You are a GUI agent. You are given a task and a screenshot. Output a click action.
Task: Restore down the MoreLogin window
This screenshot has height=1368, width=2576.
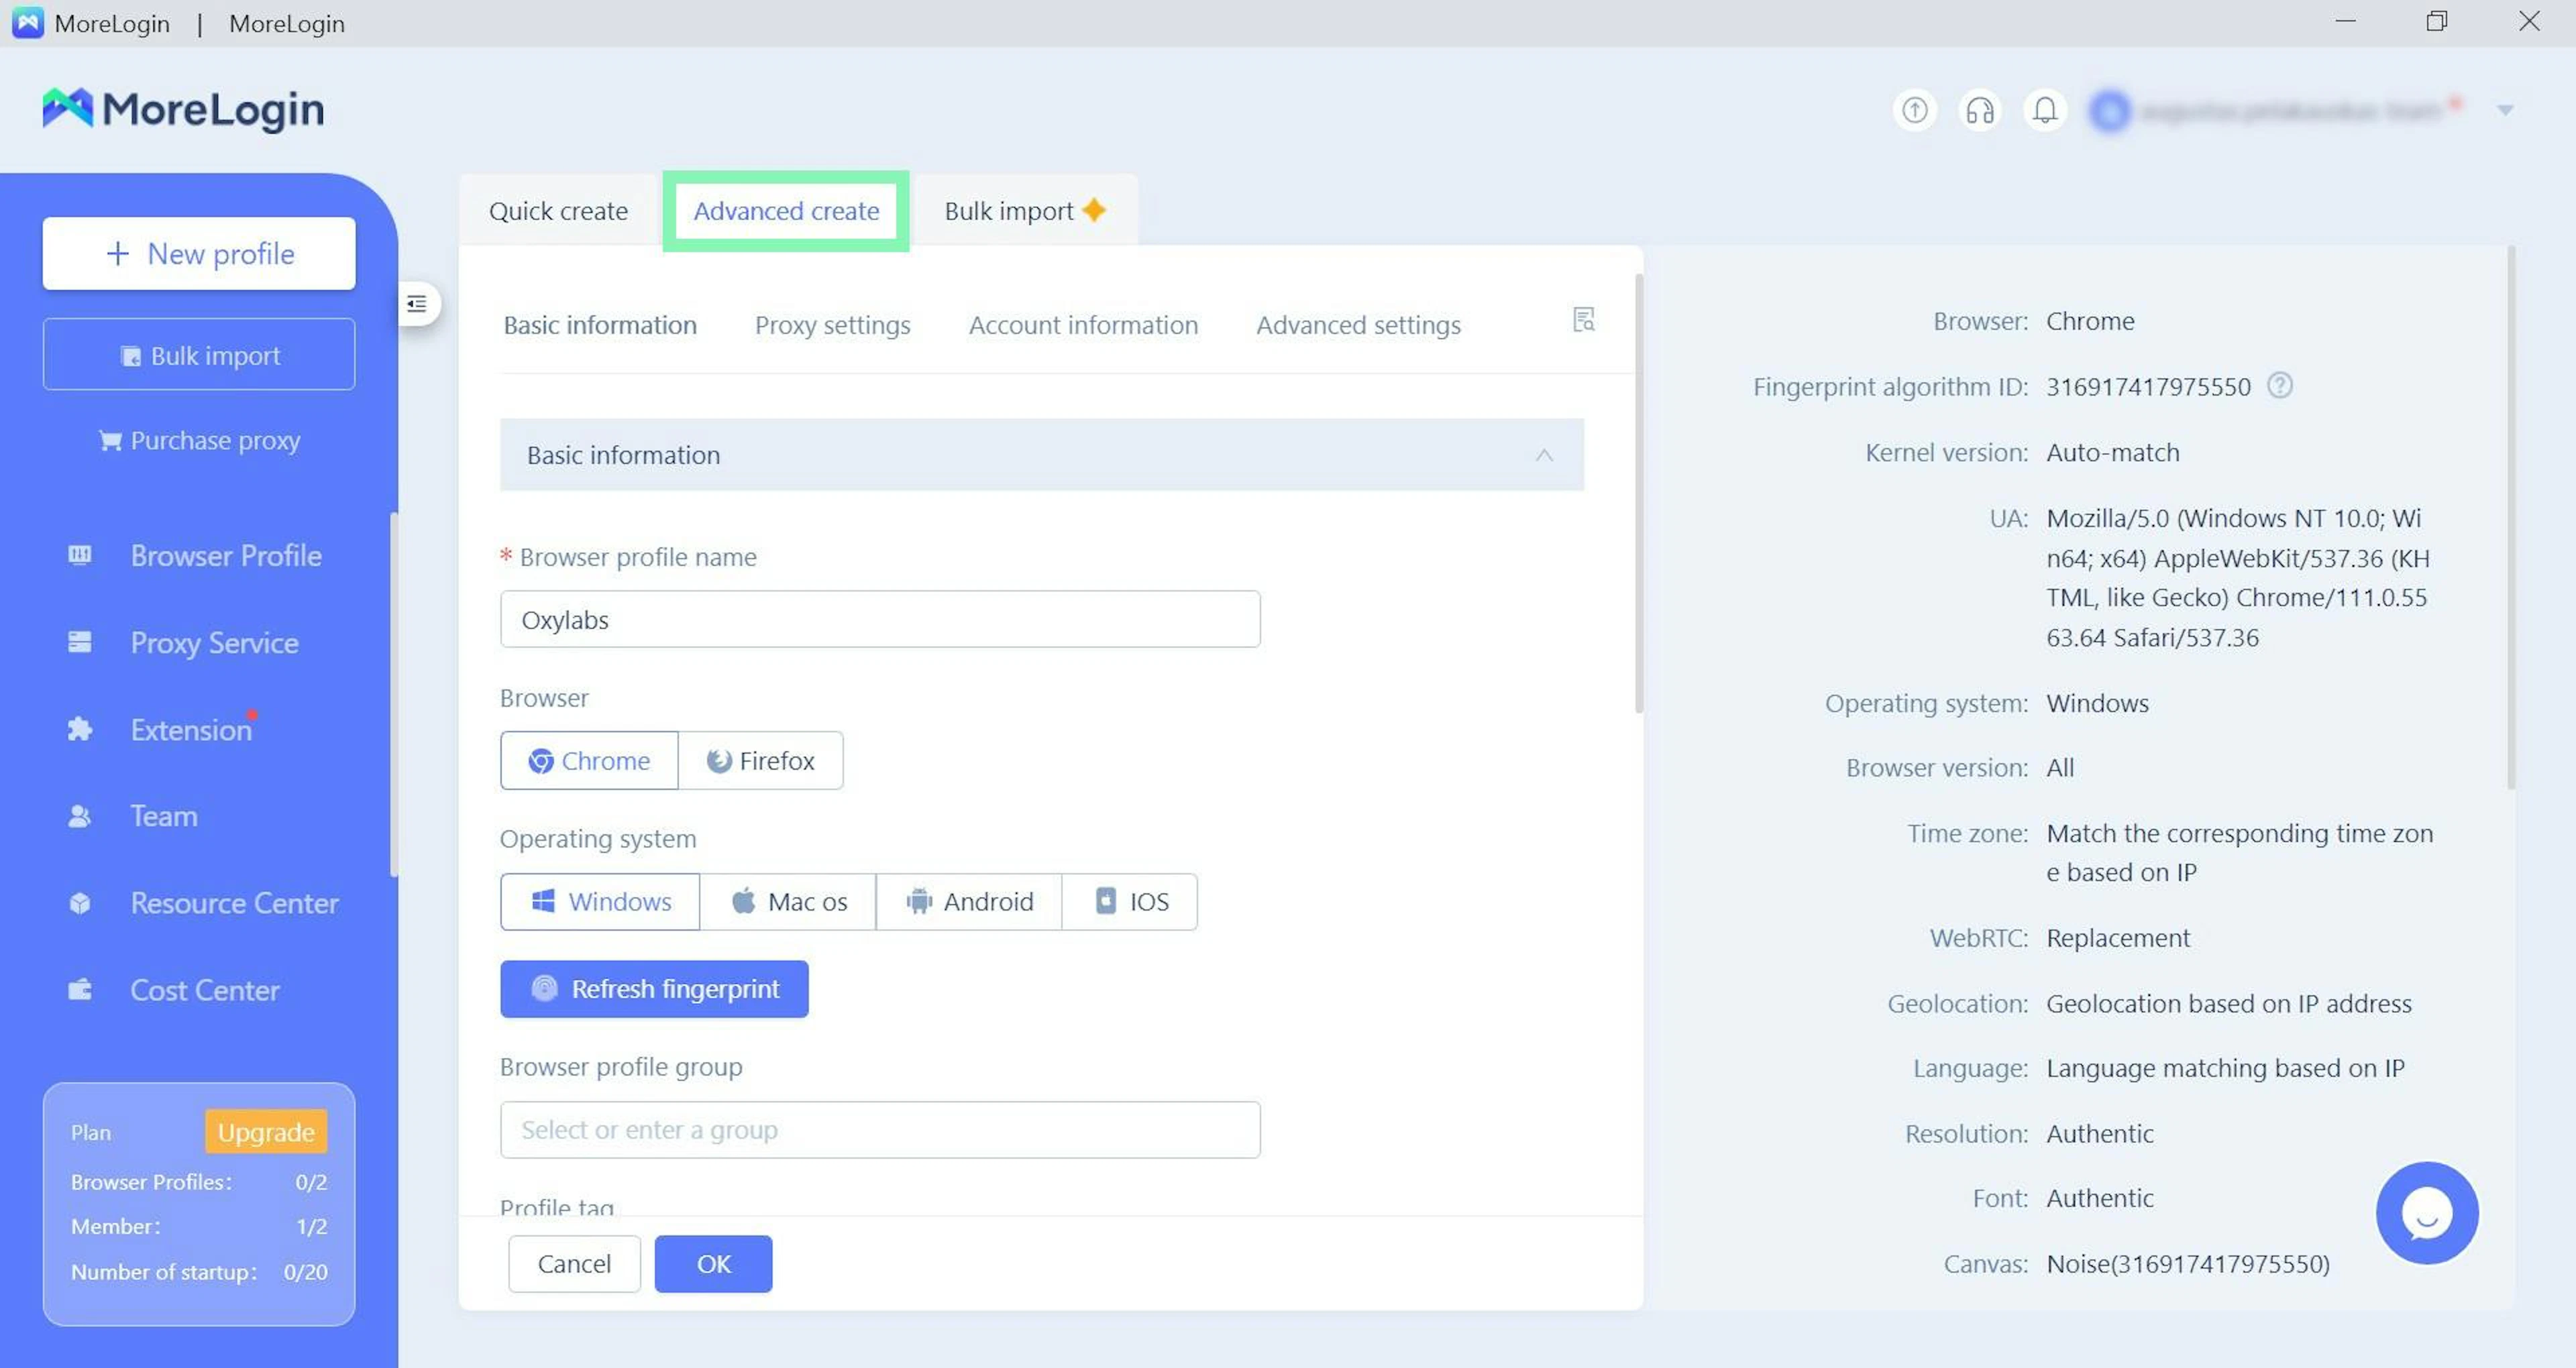pyautogui.click(x=2437, y=22)
